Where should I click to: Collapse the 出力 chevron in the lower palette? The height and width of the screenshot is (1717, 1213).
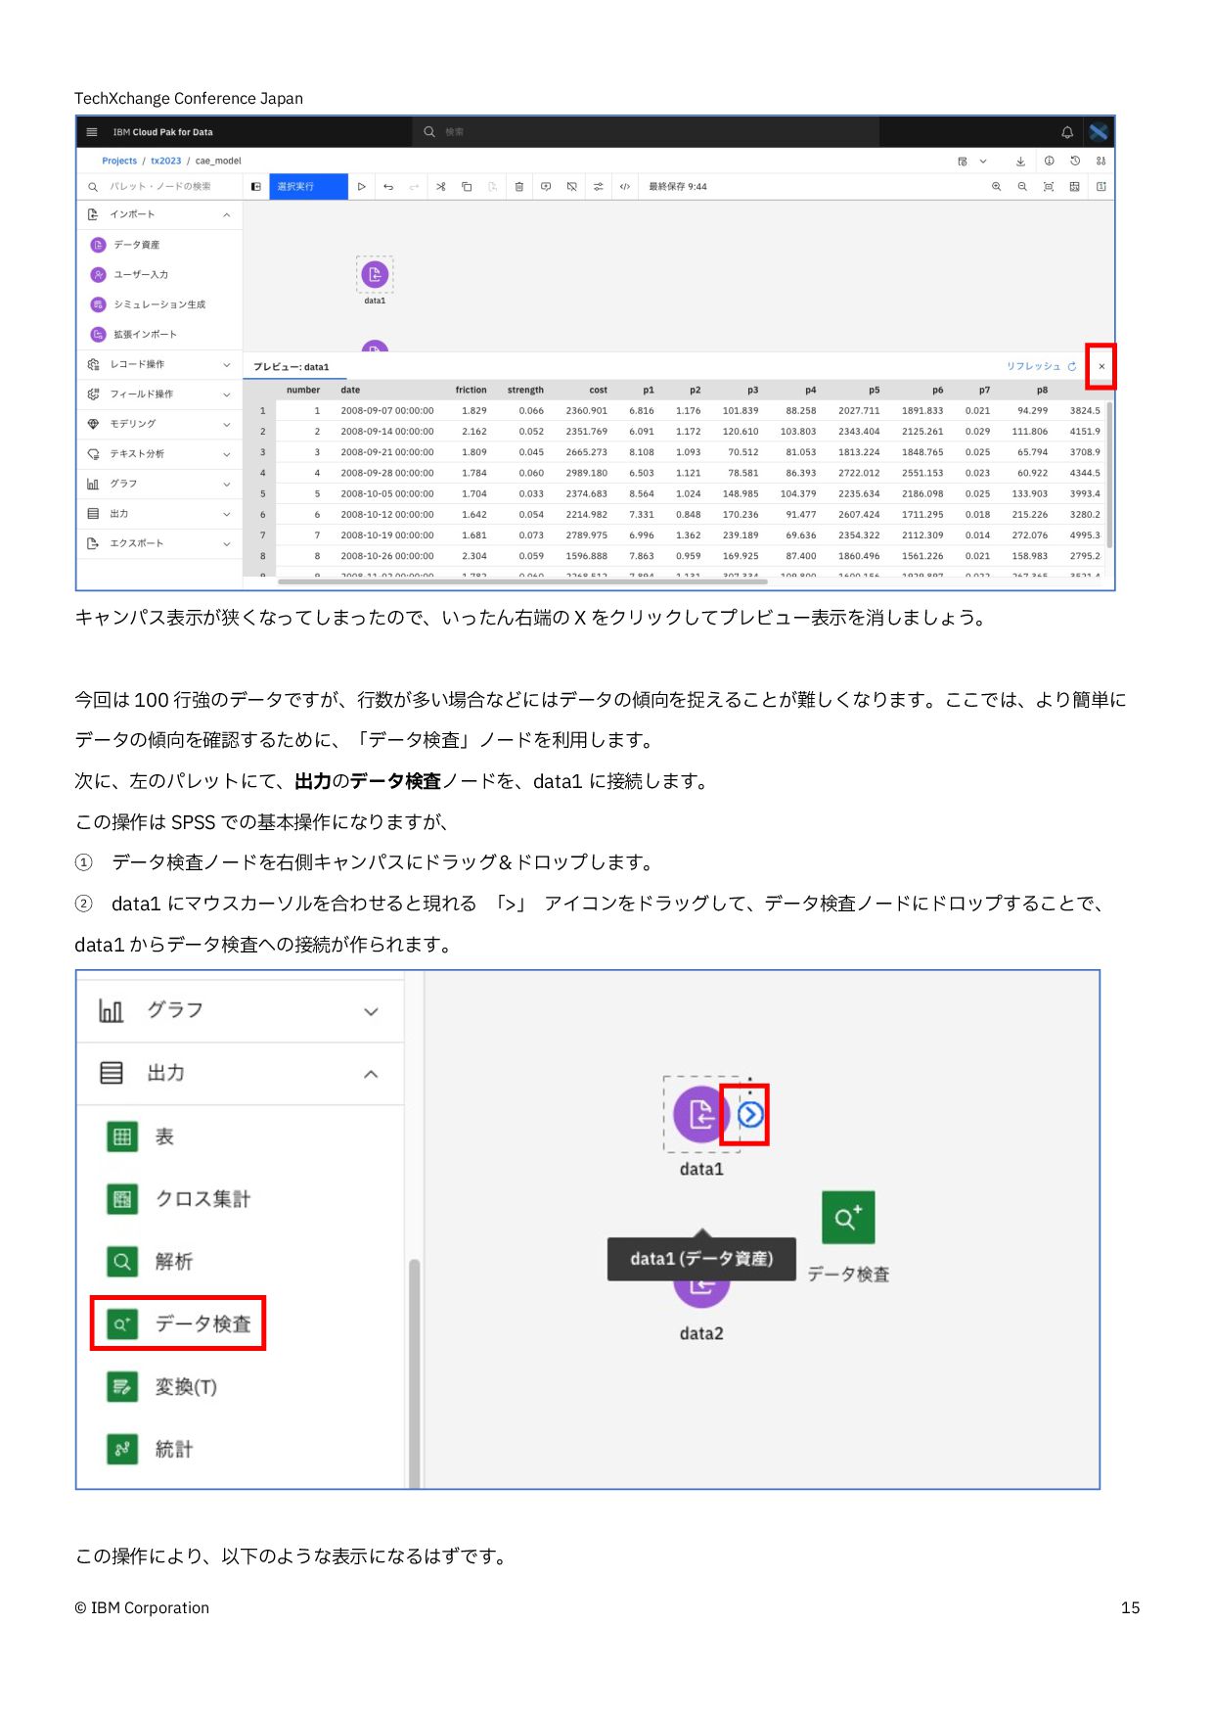[x=371, y=1074]
